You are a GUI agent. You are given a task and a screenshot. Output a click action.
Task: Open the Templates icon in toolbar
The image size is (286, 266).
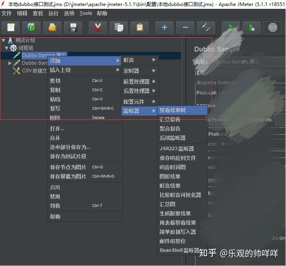coord(31,27)
